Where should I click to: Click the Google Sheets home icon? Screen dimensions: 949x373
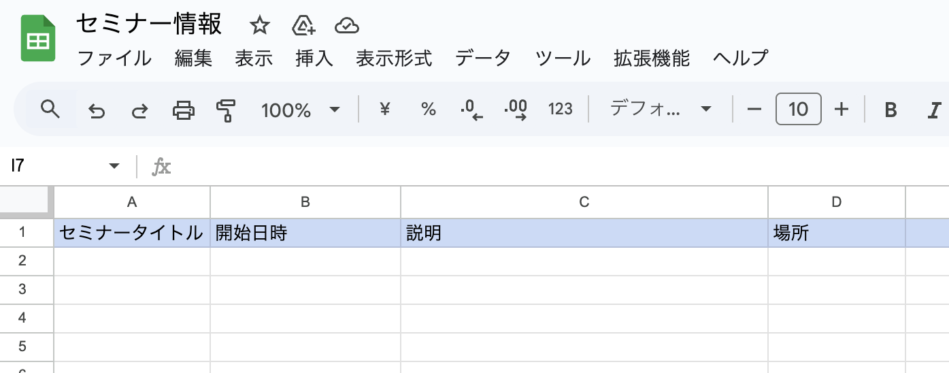click(38, 40)
